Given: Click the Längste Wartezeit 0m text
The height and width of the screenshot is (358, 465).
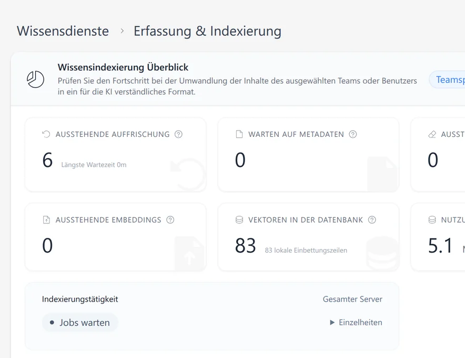Looking at the screenshot, I should click(x=94, y=165).
